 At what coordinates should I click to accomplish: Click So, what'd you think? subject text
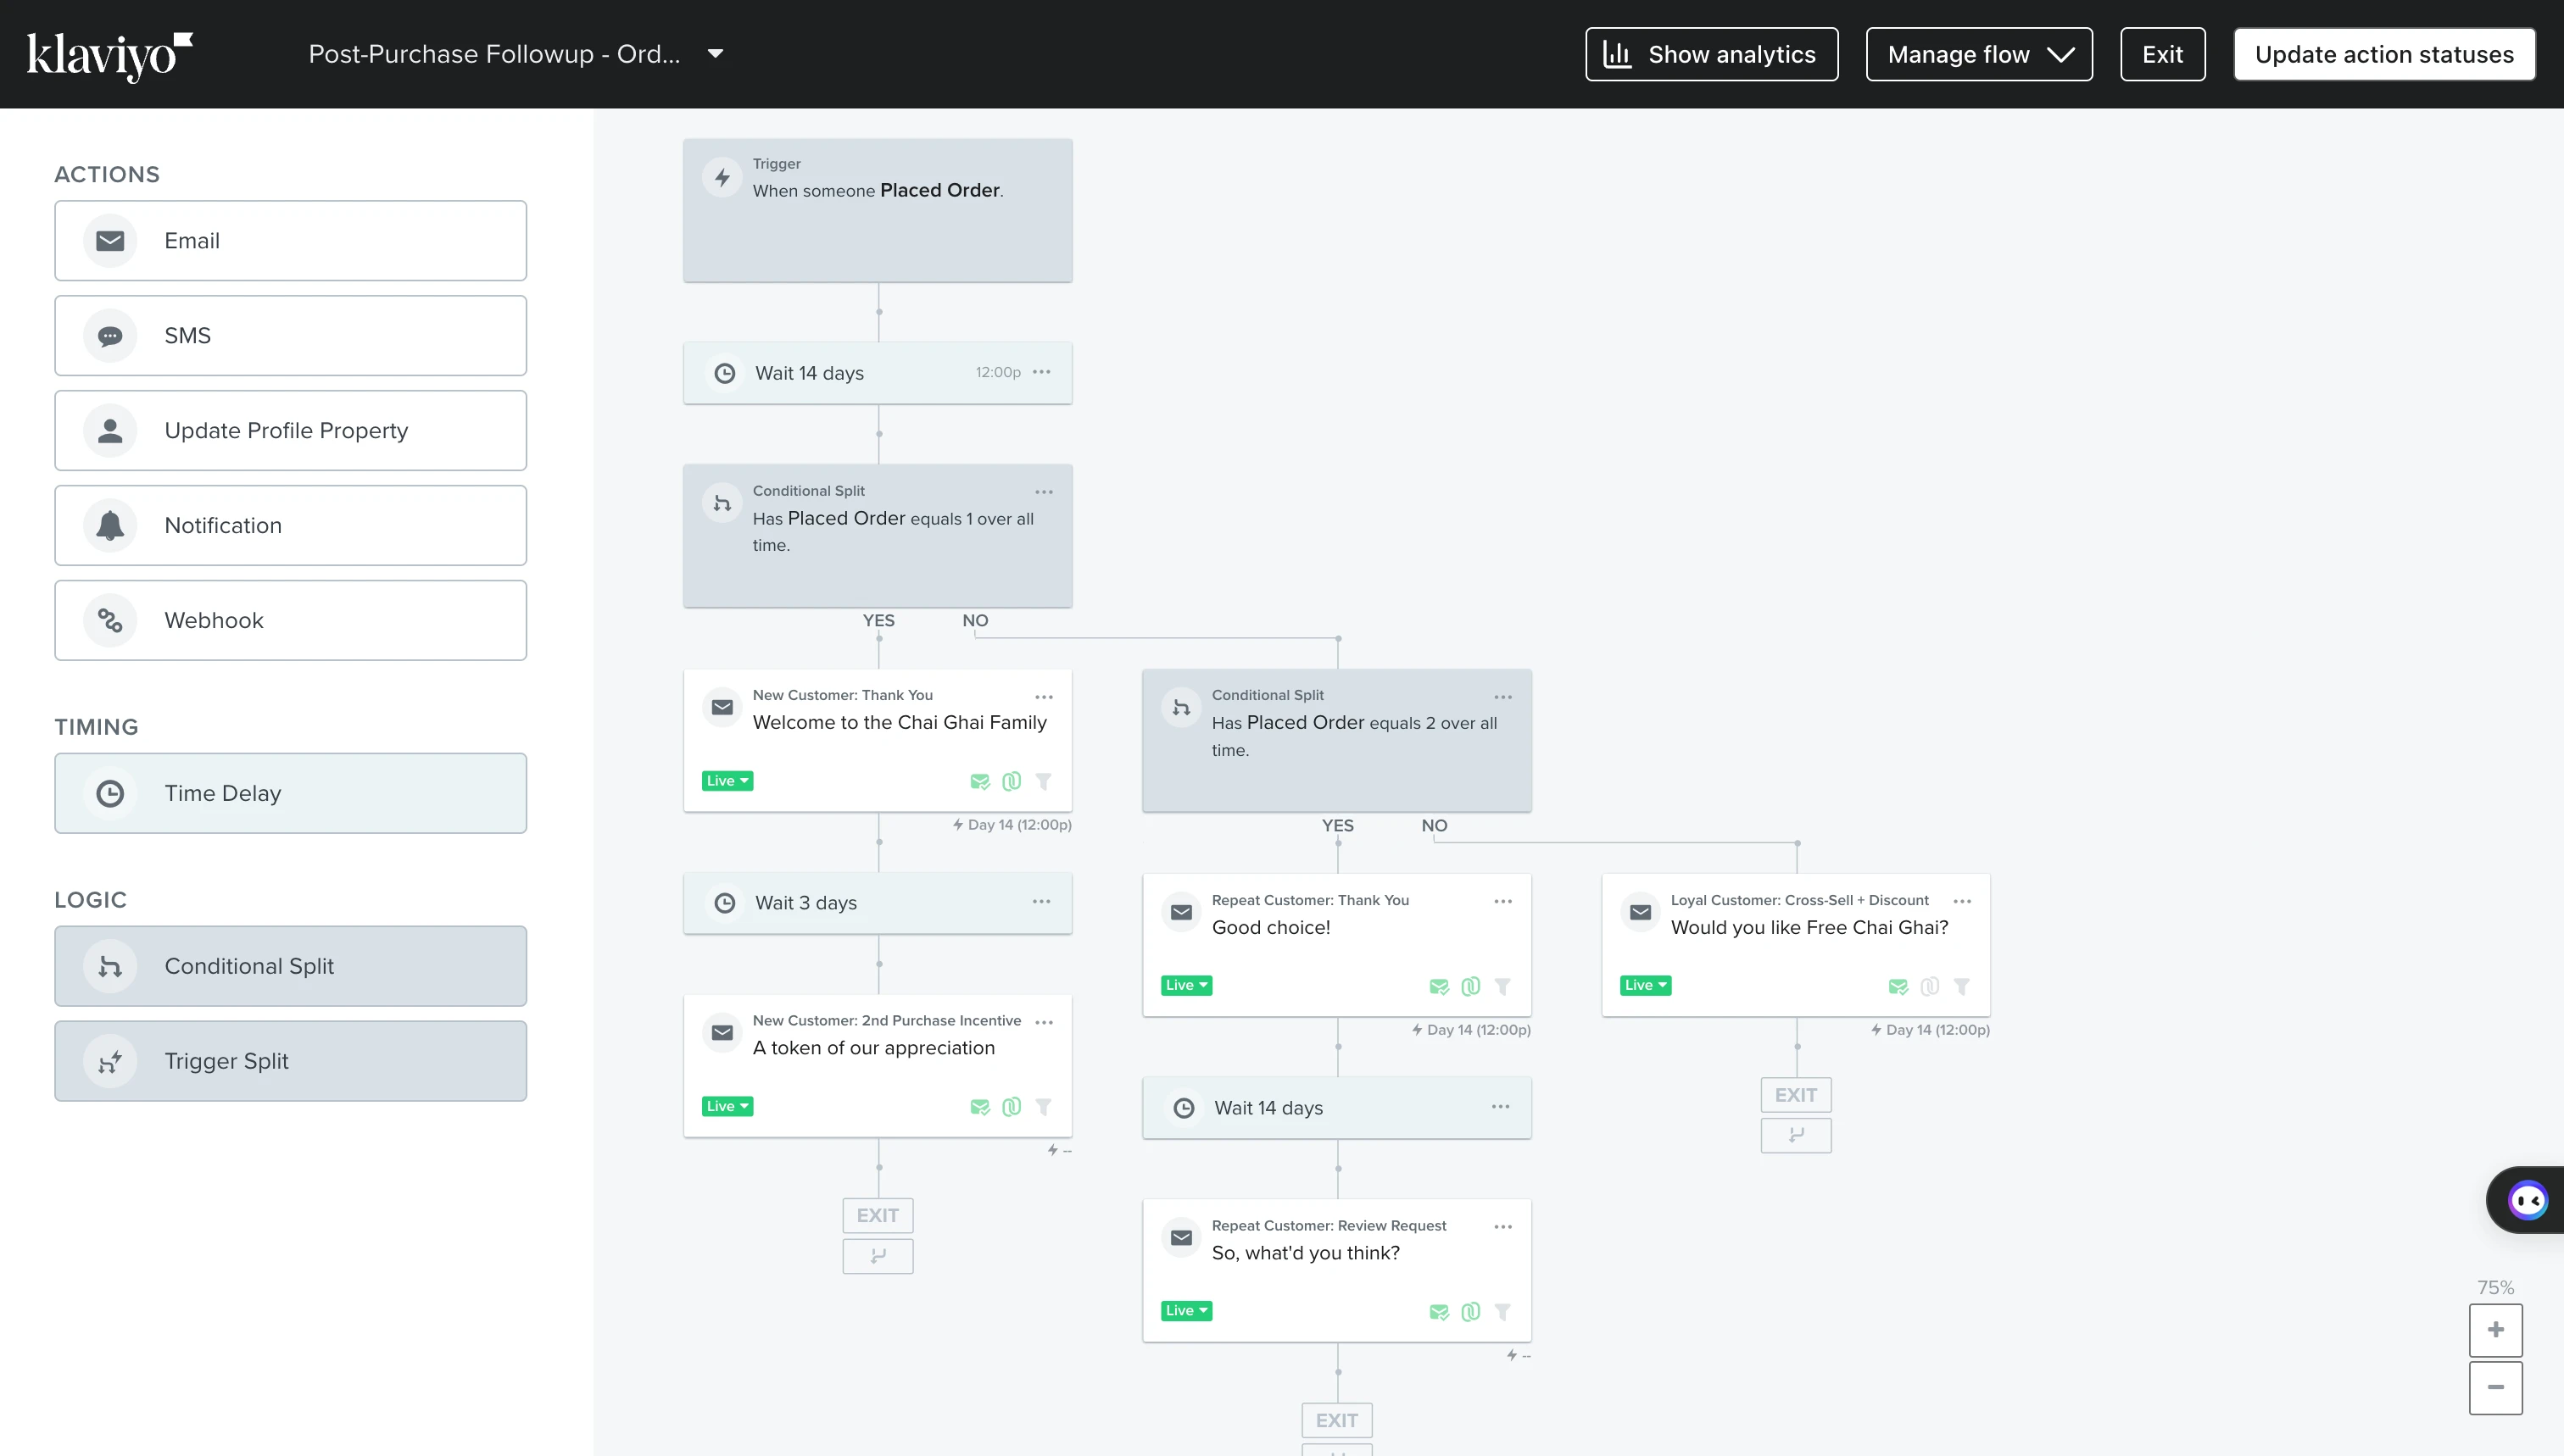click(1306, 1253)
